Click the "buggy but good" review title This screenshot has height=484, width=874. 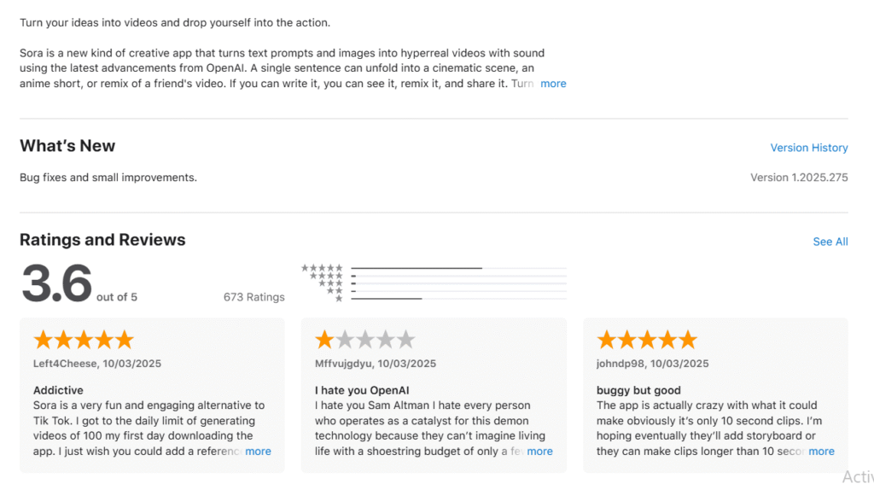click(x=638, y=390)
